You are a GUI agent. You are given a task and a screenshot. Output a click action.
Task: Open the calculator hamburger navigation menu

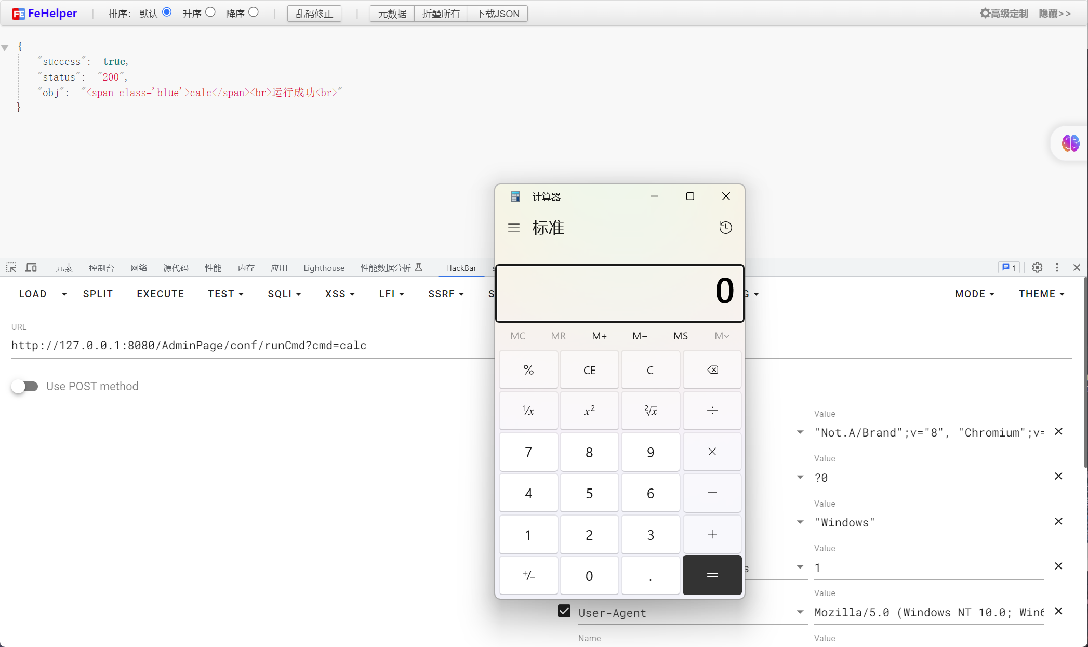tap(514, 228)
